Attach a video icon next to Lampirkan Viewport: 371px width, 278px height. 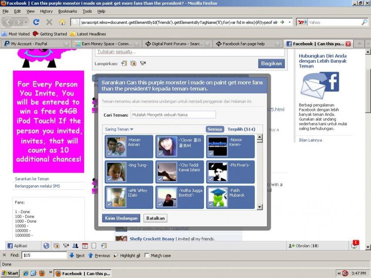[x=143, y=64]
